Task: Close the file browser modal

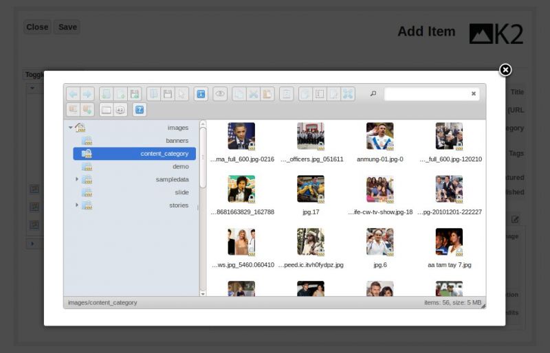Action: [x=505, y=70]
